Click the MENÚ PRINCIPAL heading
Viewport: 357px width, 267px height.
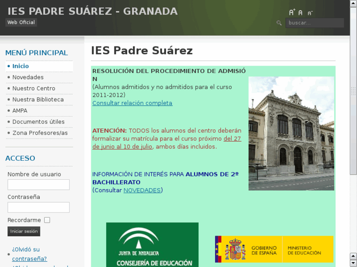click(36, 53)
